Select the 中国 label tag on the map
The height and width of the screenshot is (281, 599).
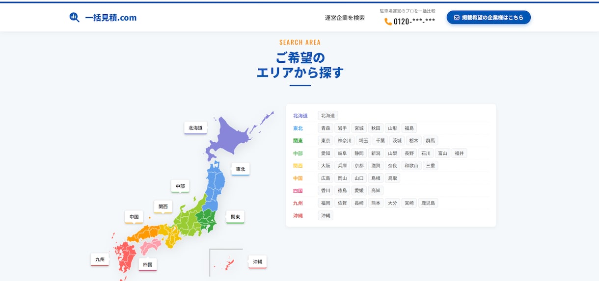pyautogui.click(x=134, y=216)
